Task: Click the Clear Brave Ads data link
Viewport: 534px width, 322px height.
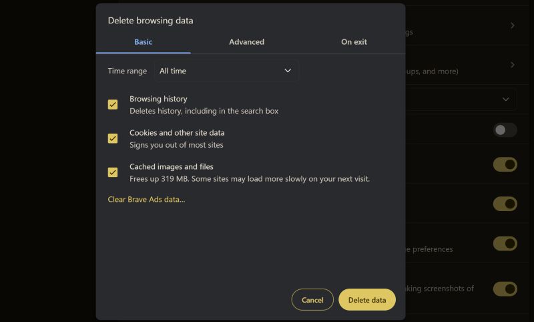Action: coord(146,199)
